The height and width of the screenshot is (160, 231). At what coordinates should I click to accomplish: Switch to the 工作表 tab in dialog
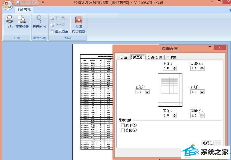pyautogui.click(x=171, y=58)
